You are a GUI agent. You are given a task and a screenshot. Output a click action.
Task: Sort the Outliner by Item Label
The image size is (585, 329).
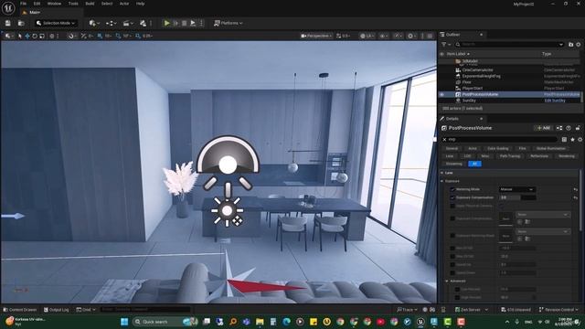(457, 54)
